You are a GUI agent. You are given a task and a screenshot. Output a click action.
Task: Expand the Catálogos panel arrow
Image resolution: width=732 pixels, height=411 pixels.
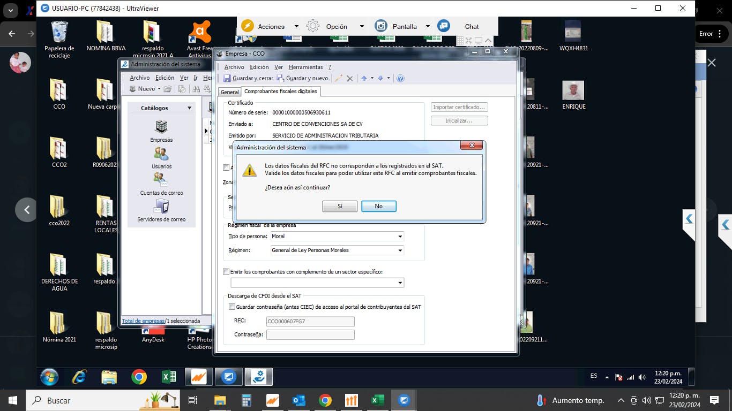(189, 108)
